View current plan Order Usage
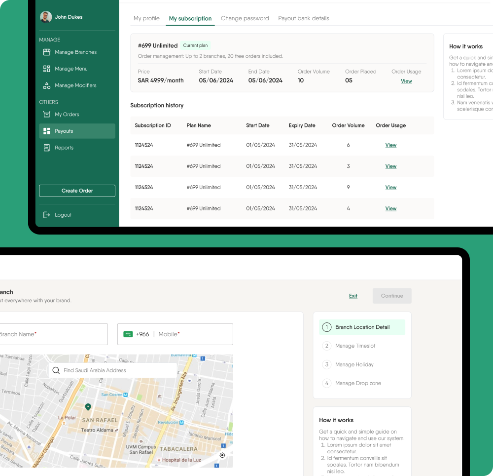 point(406,81)
